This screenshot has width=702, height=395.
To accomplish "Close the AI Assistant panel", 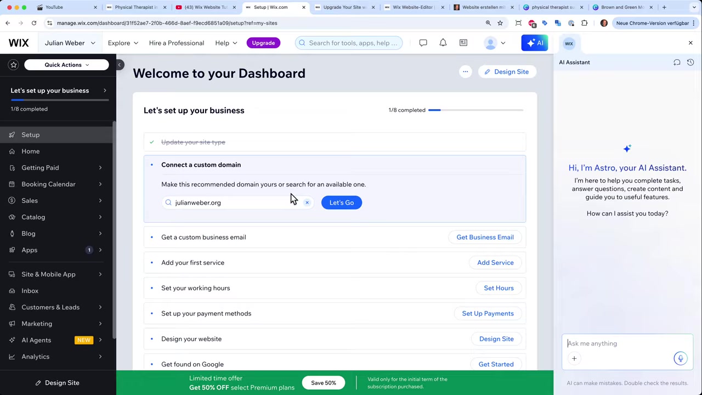I will coord(690,43).
